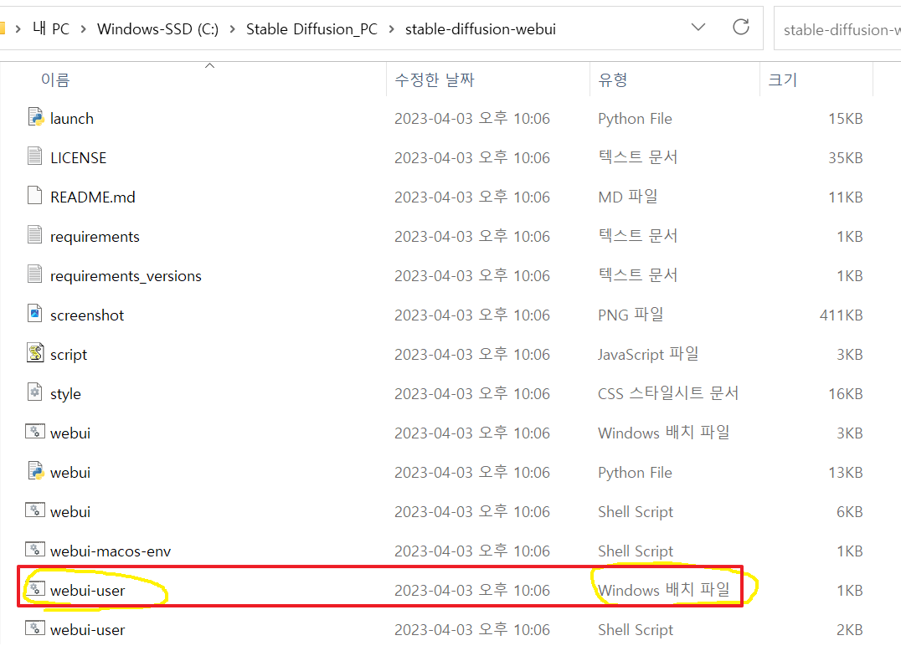Click the 15KB size of launch

point(845,118)
